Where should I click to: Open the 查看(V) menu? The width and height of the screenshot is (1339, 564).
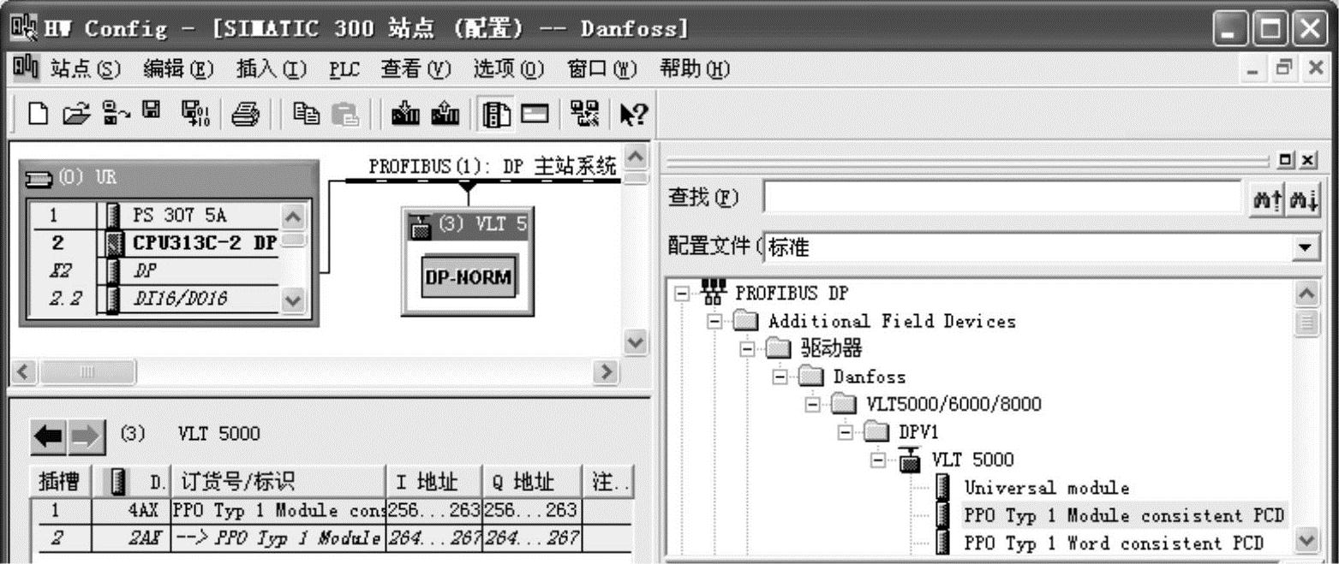[415, 68]
